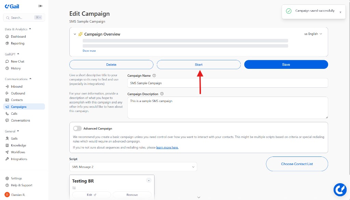Open the SMS Message 2 script dropdown
This screenshot has height=200, width=350.
click(133, 167)
